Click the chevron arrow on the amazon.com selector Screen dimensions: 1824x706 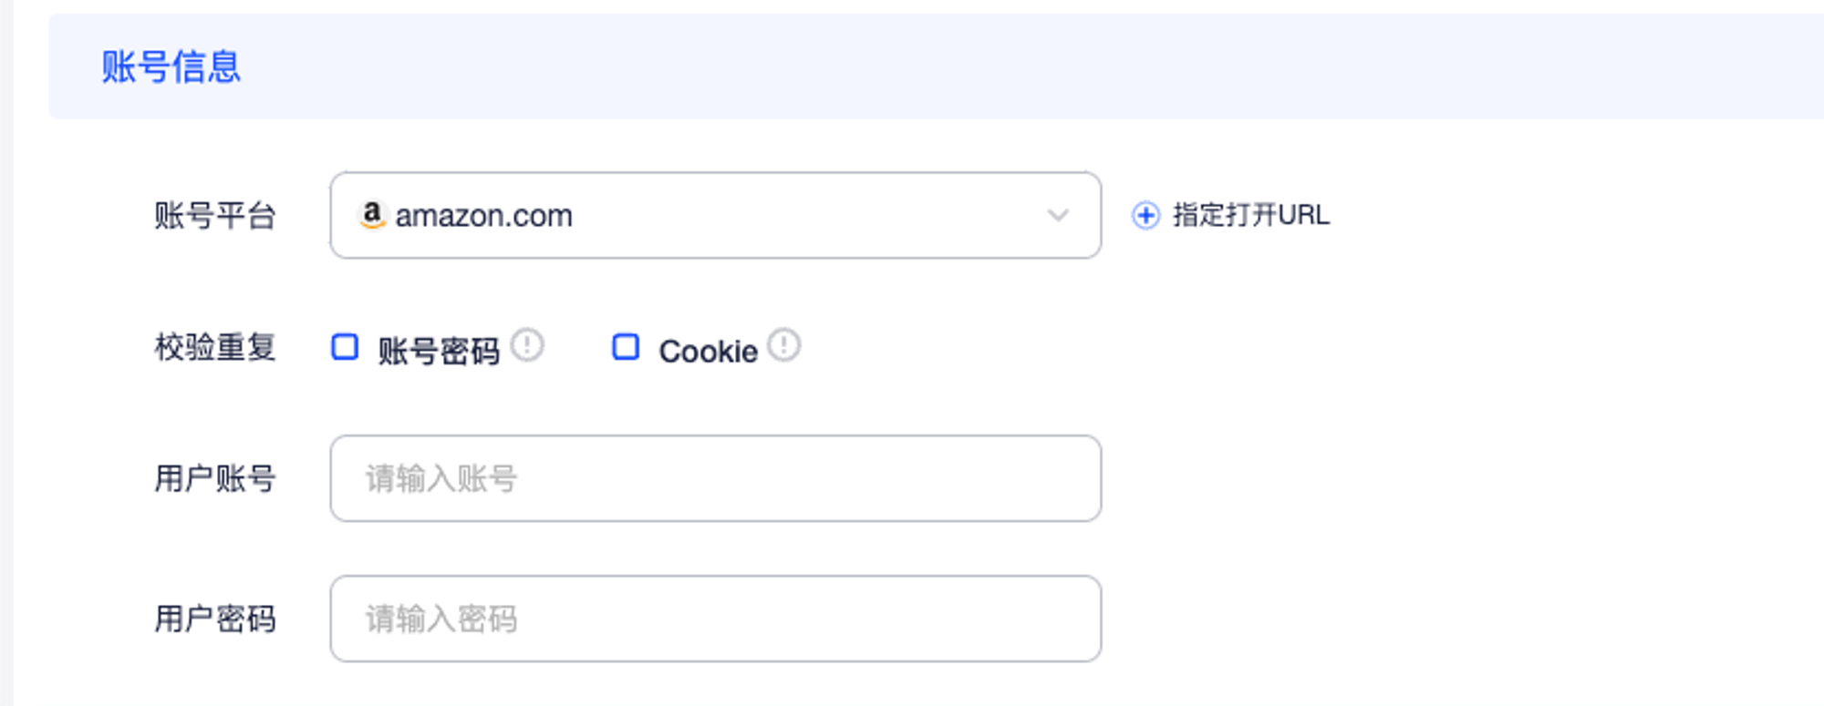[1057, 216]
